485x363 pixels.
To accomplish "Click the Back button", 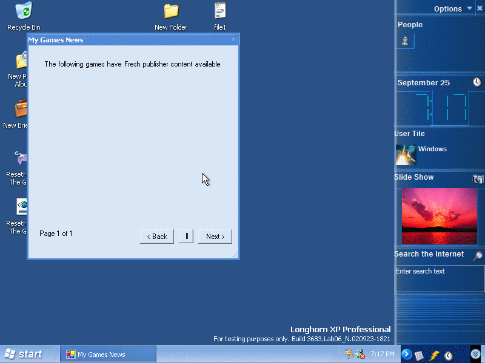I will [157, 237].
